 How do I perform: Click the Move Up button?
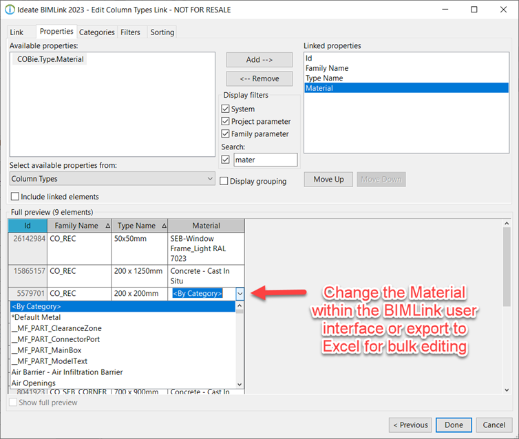(328, 180)
